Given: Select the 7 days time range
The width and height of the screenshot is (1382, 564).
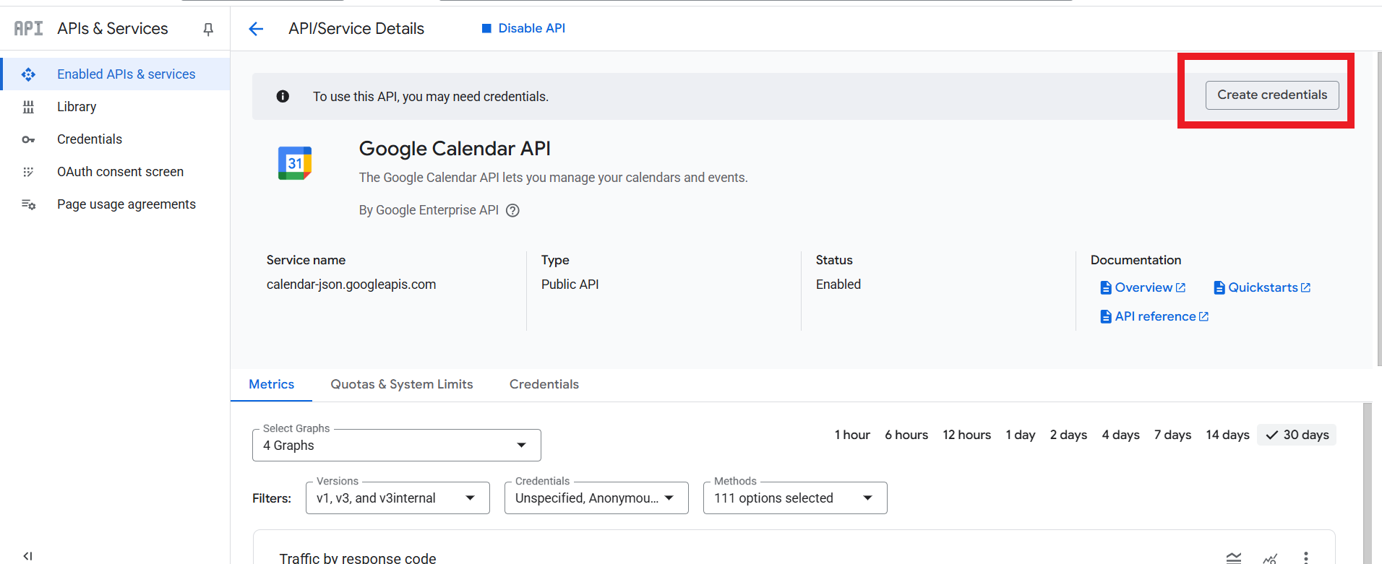Looking at the screenshot, I should tap(1172, 435).
